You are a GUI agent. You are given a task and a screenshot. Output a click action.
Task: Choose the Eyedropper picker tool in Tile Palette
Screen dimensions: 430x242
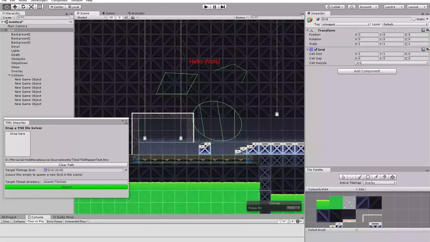[x=376, y=177]
